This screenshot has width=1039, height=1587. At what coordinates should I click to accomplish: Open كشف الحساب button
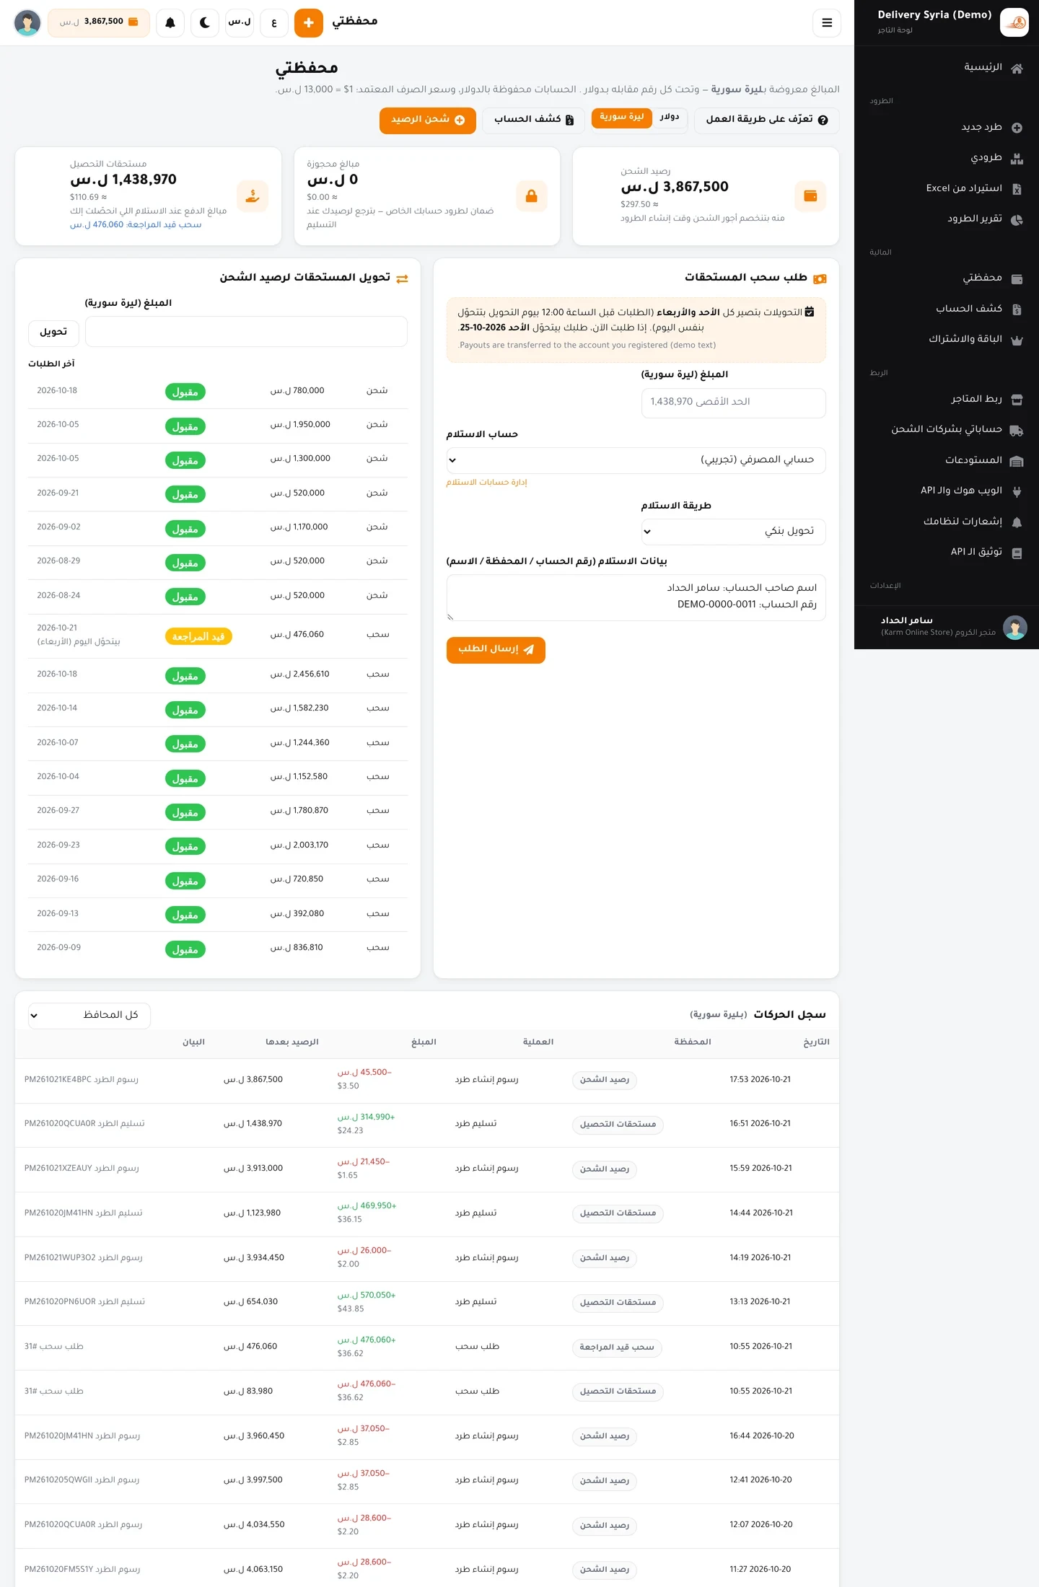[x=535, y=120]
